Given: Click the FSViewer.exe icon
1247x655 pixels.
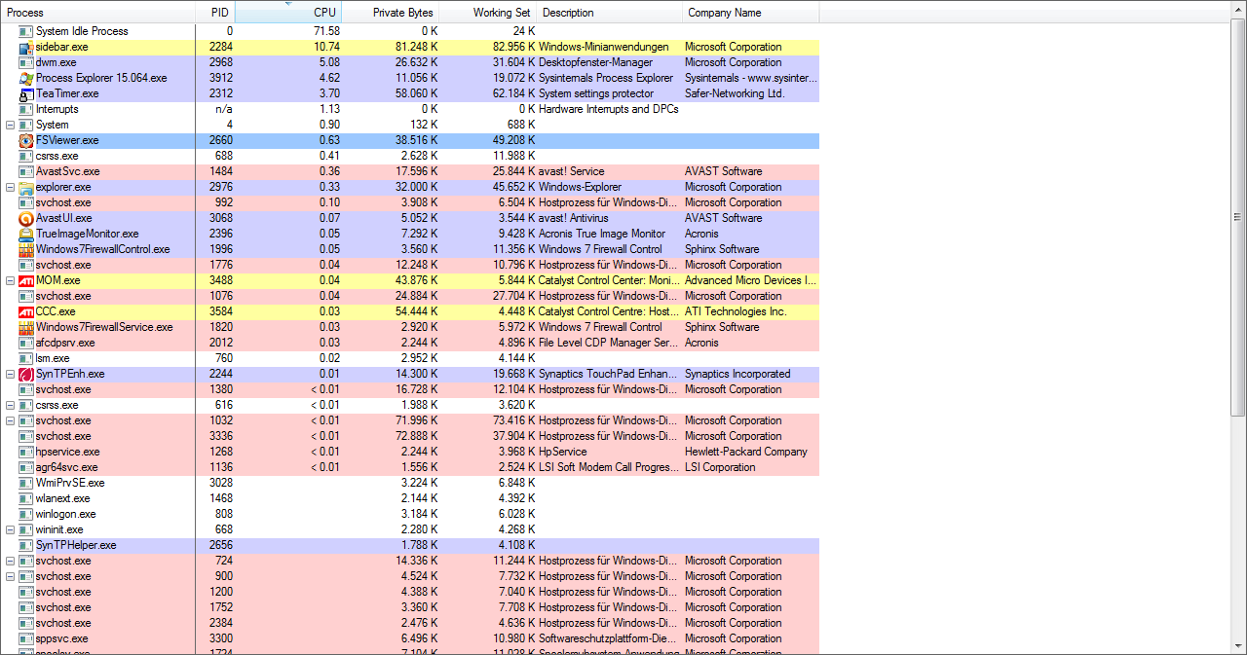Looking at the screenshot, I should [26, 140].
